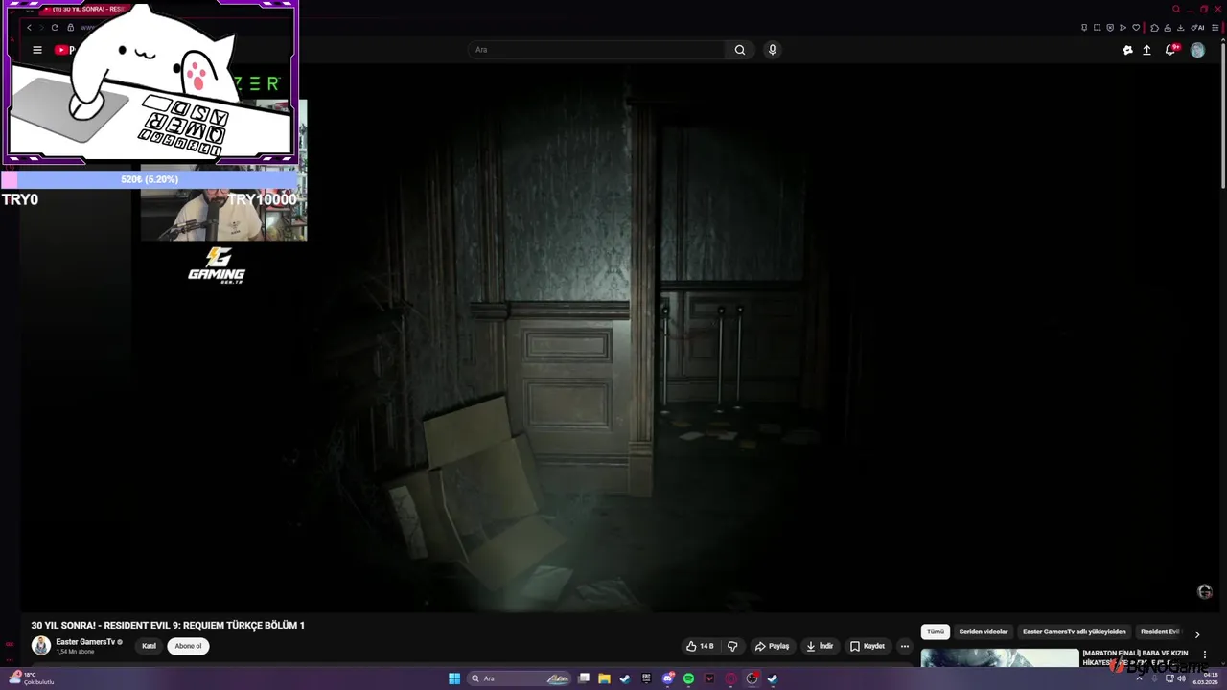1227x690 pixels.
Task: Click the upload arrow icon in YouTube header
Action: 1146,50
